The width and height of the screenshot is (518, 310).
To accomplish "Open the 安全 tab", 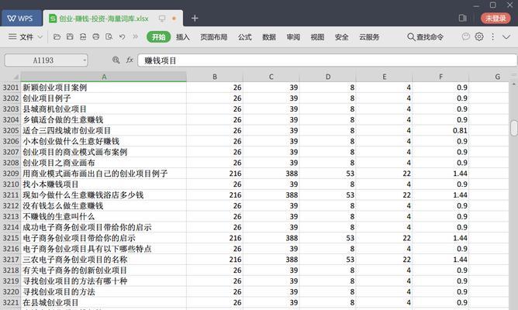I will point(341,37).
